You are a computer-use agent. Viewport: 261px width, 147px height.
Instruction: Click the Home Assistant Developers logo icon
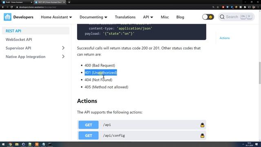[7, 17]
